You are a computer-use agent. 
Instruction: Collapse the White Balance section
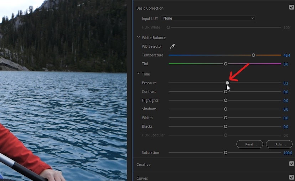click(138, 37)
